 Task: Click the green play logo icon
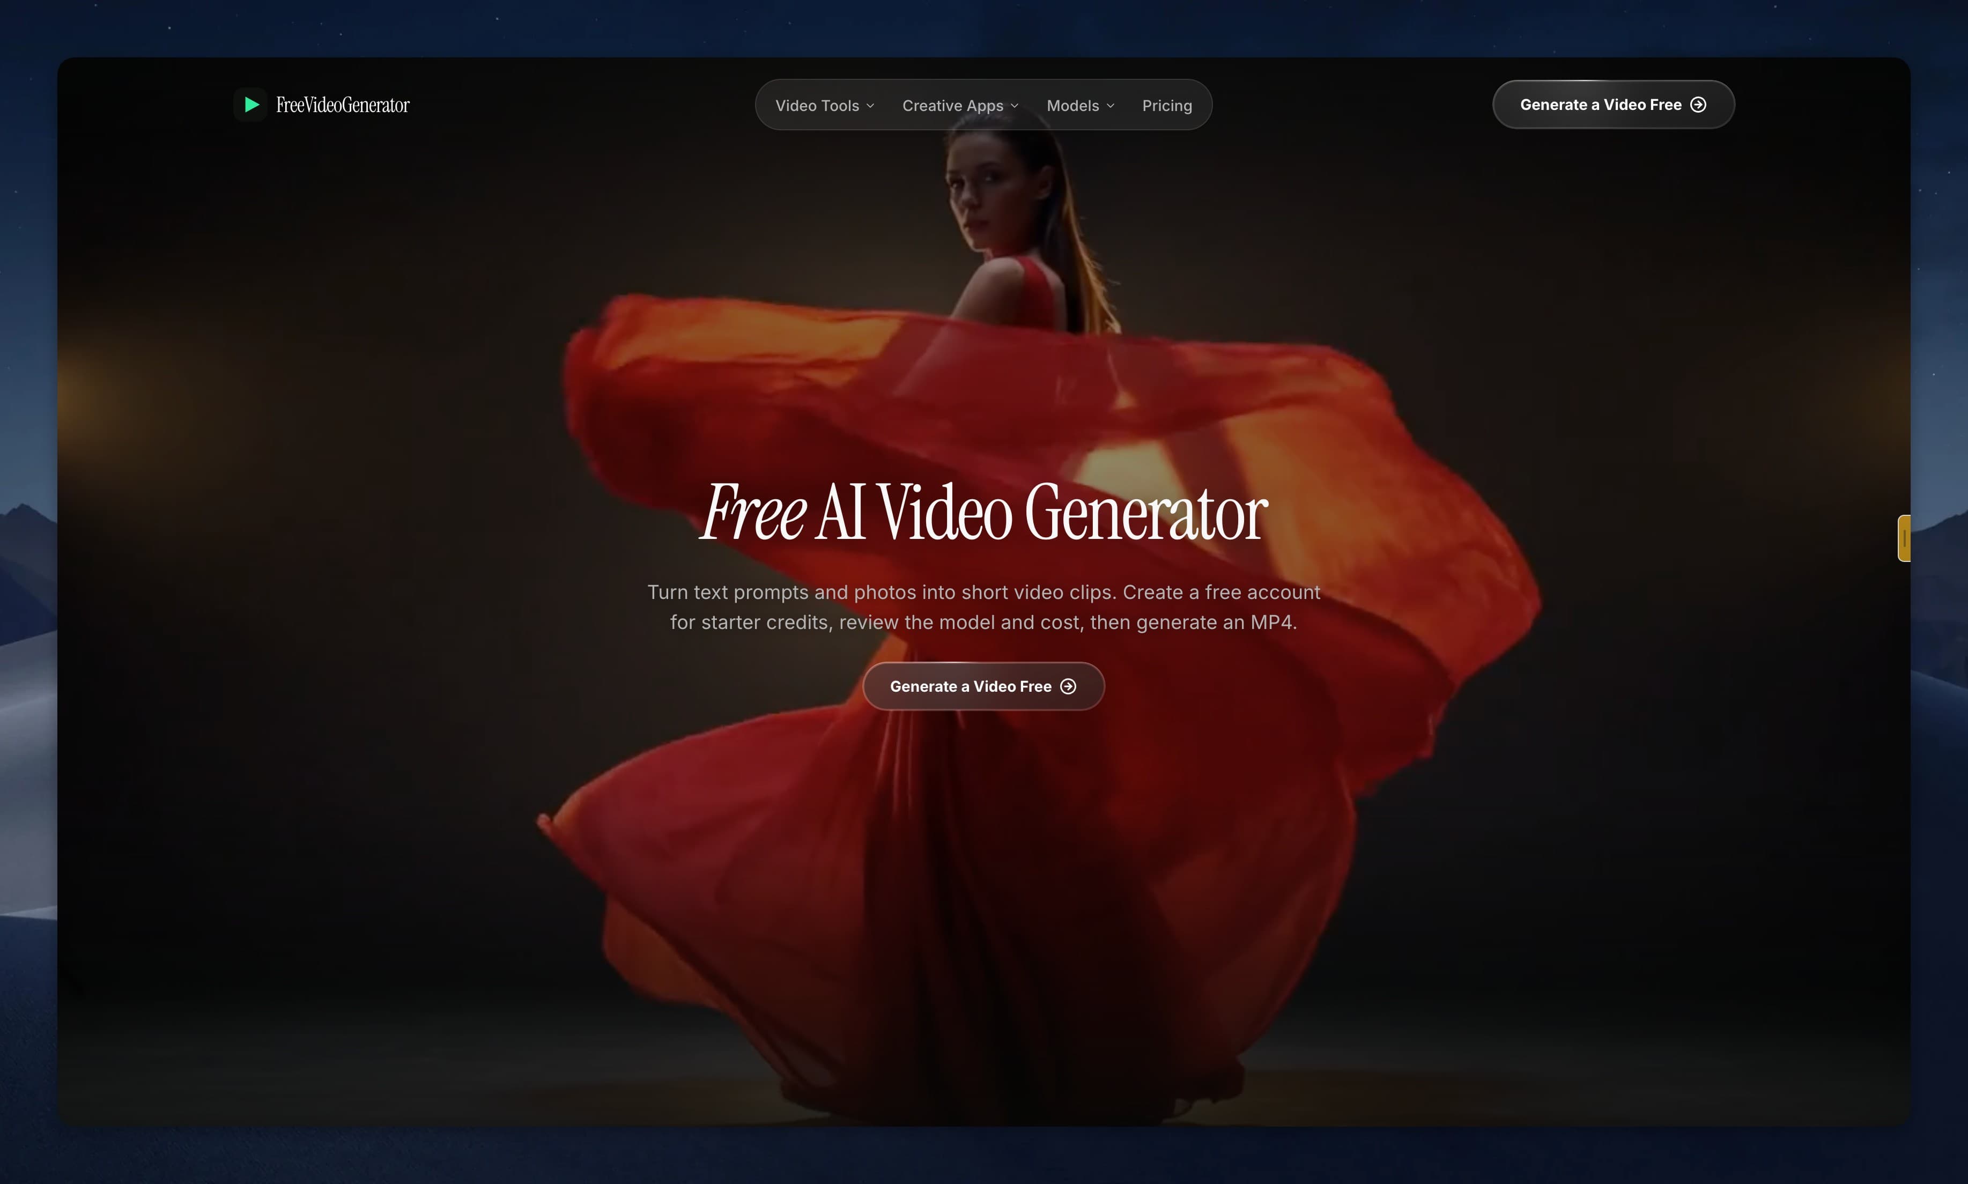[x=251, y=105]
